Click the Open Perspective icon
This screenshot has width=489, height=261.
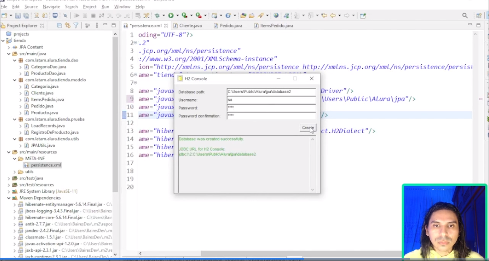pyautogui.click(x=479, y=16)
